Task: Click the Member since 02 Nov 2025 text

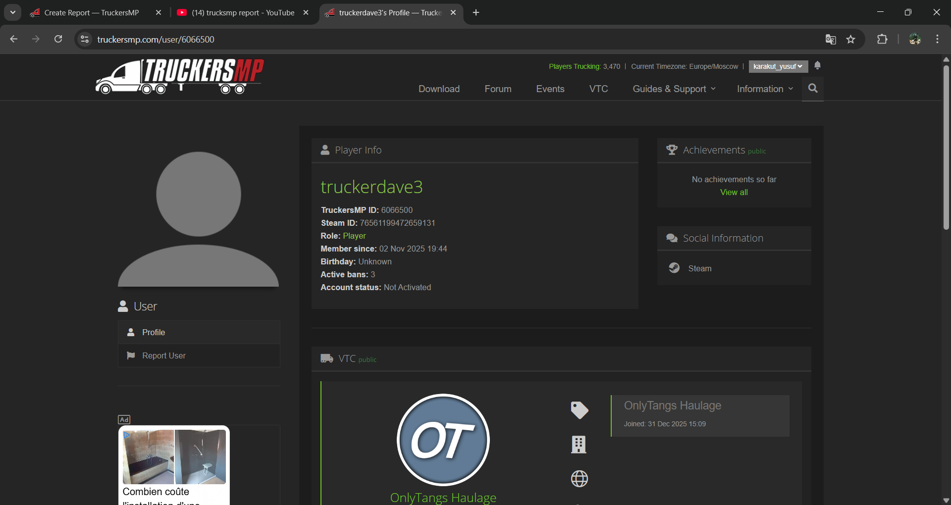Action: click(x=384, y=249)
